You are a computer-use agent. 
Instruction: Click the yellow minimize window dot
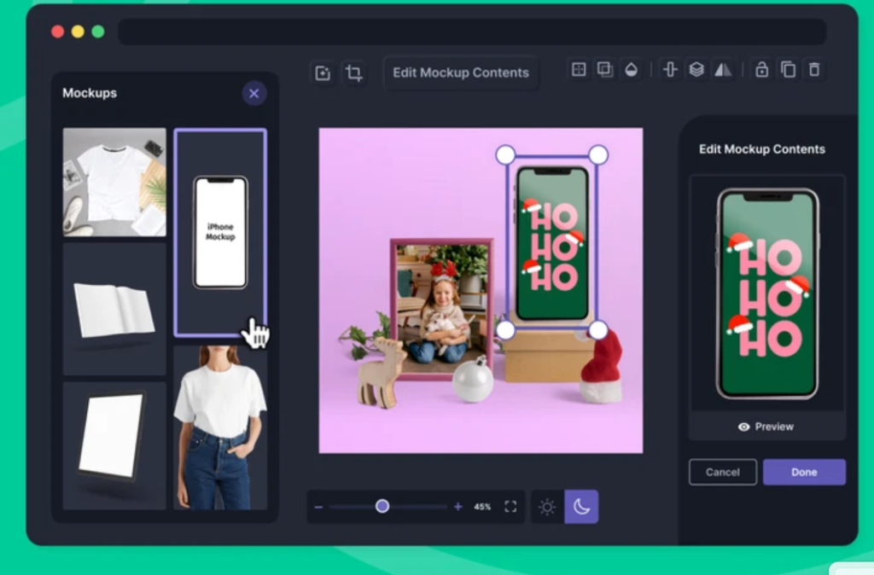[x=78, y=32]
